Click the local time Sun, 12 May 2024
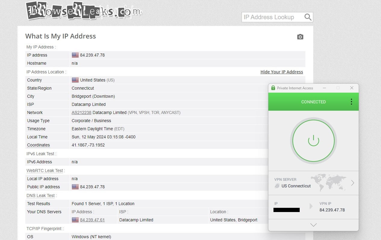The height and width of the screenshot is (240, 381). pos(104,137)
